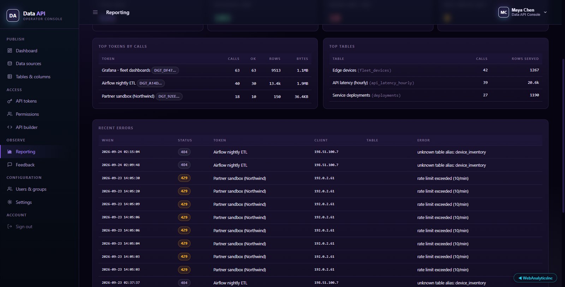The width and height of the screenshot is (565, 287).
Task: Click the Sign out arrow icon
Action: coord(10,226)
